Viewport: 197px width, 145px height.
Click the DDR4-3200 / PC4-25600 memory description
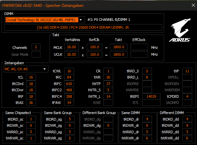(x=83, y=27)
